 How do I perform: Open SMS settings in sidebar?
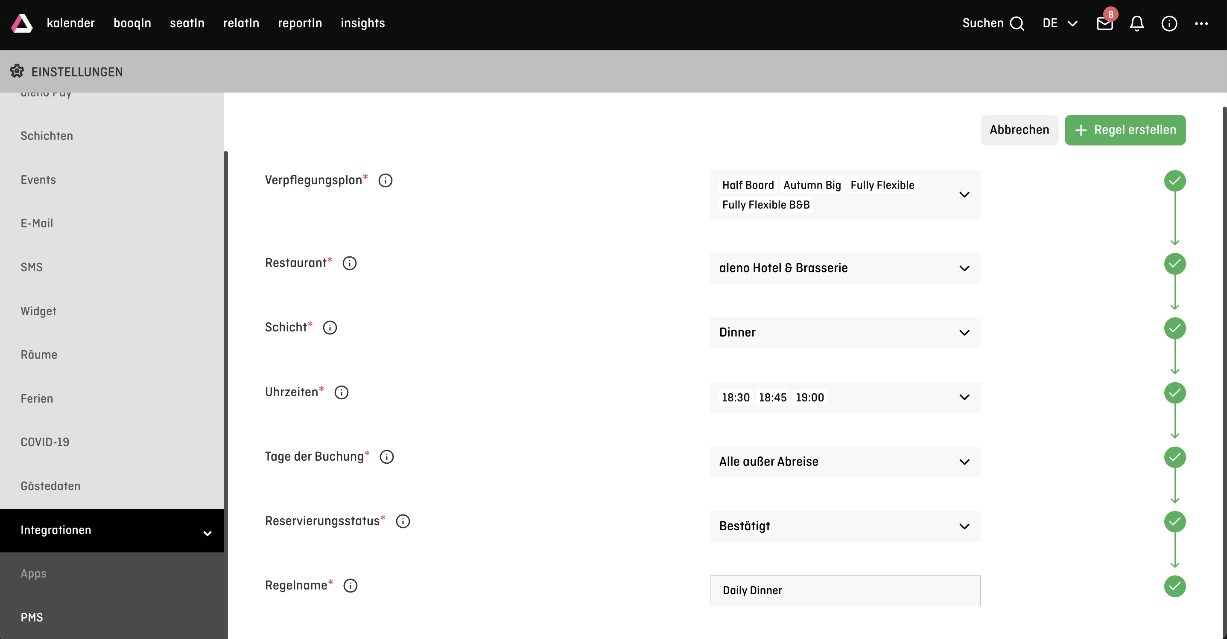112,267
